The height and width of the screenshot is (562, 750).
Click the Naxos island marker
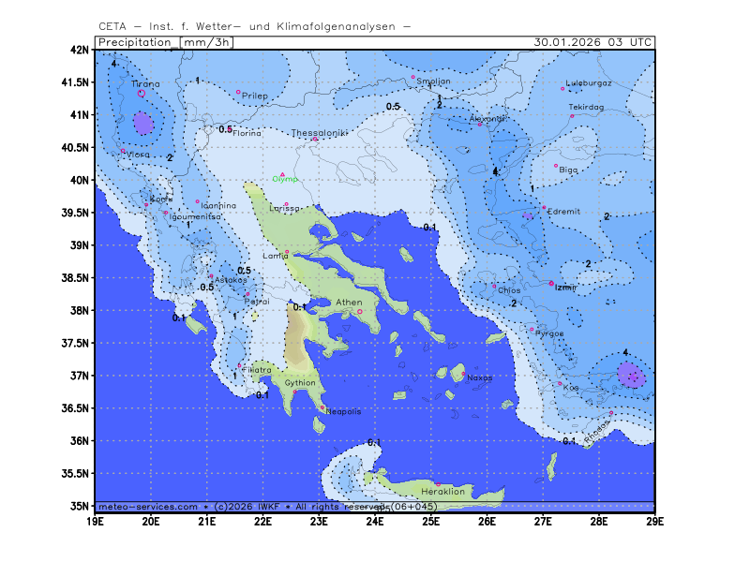(x=463, y=373)
